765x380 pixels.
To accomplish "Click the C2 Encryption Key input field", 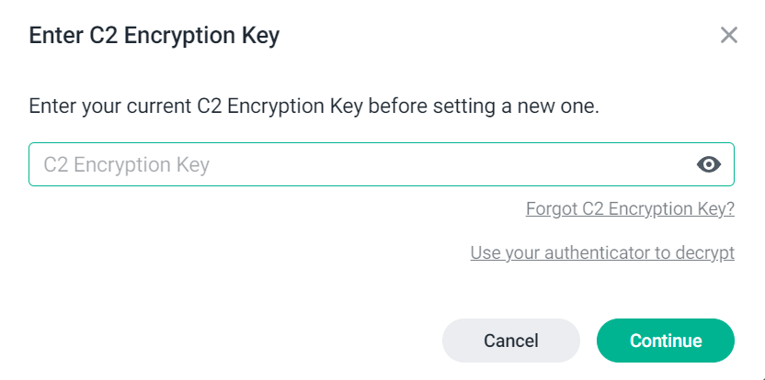I will coord(382,164).
